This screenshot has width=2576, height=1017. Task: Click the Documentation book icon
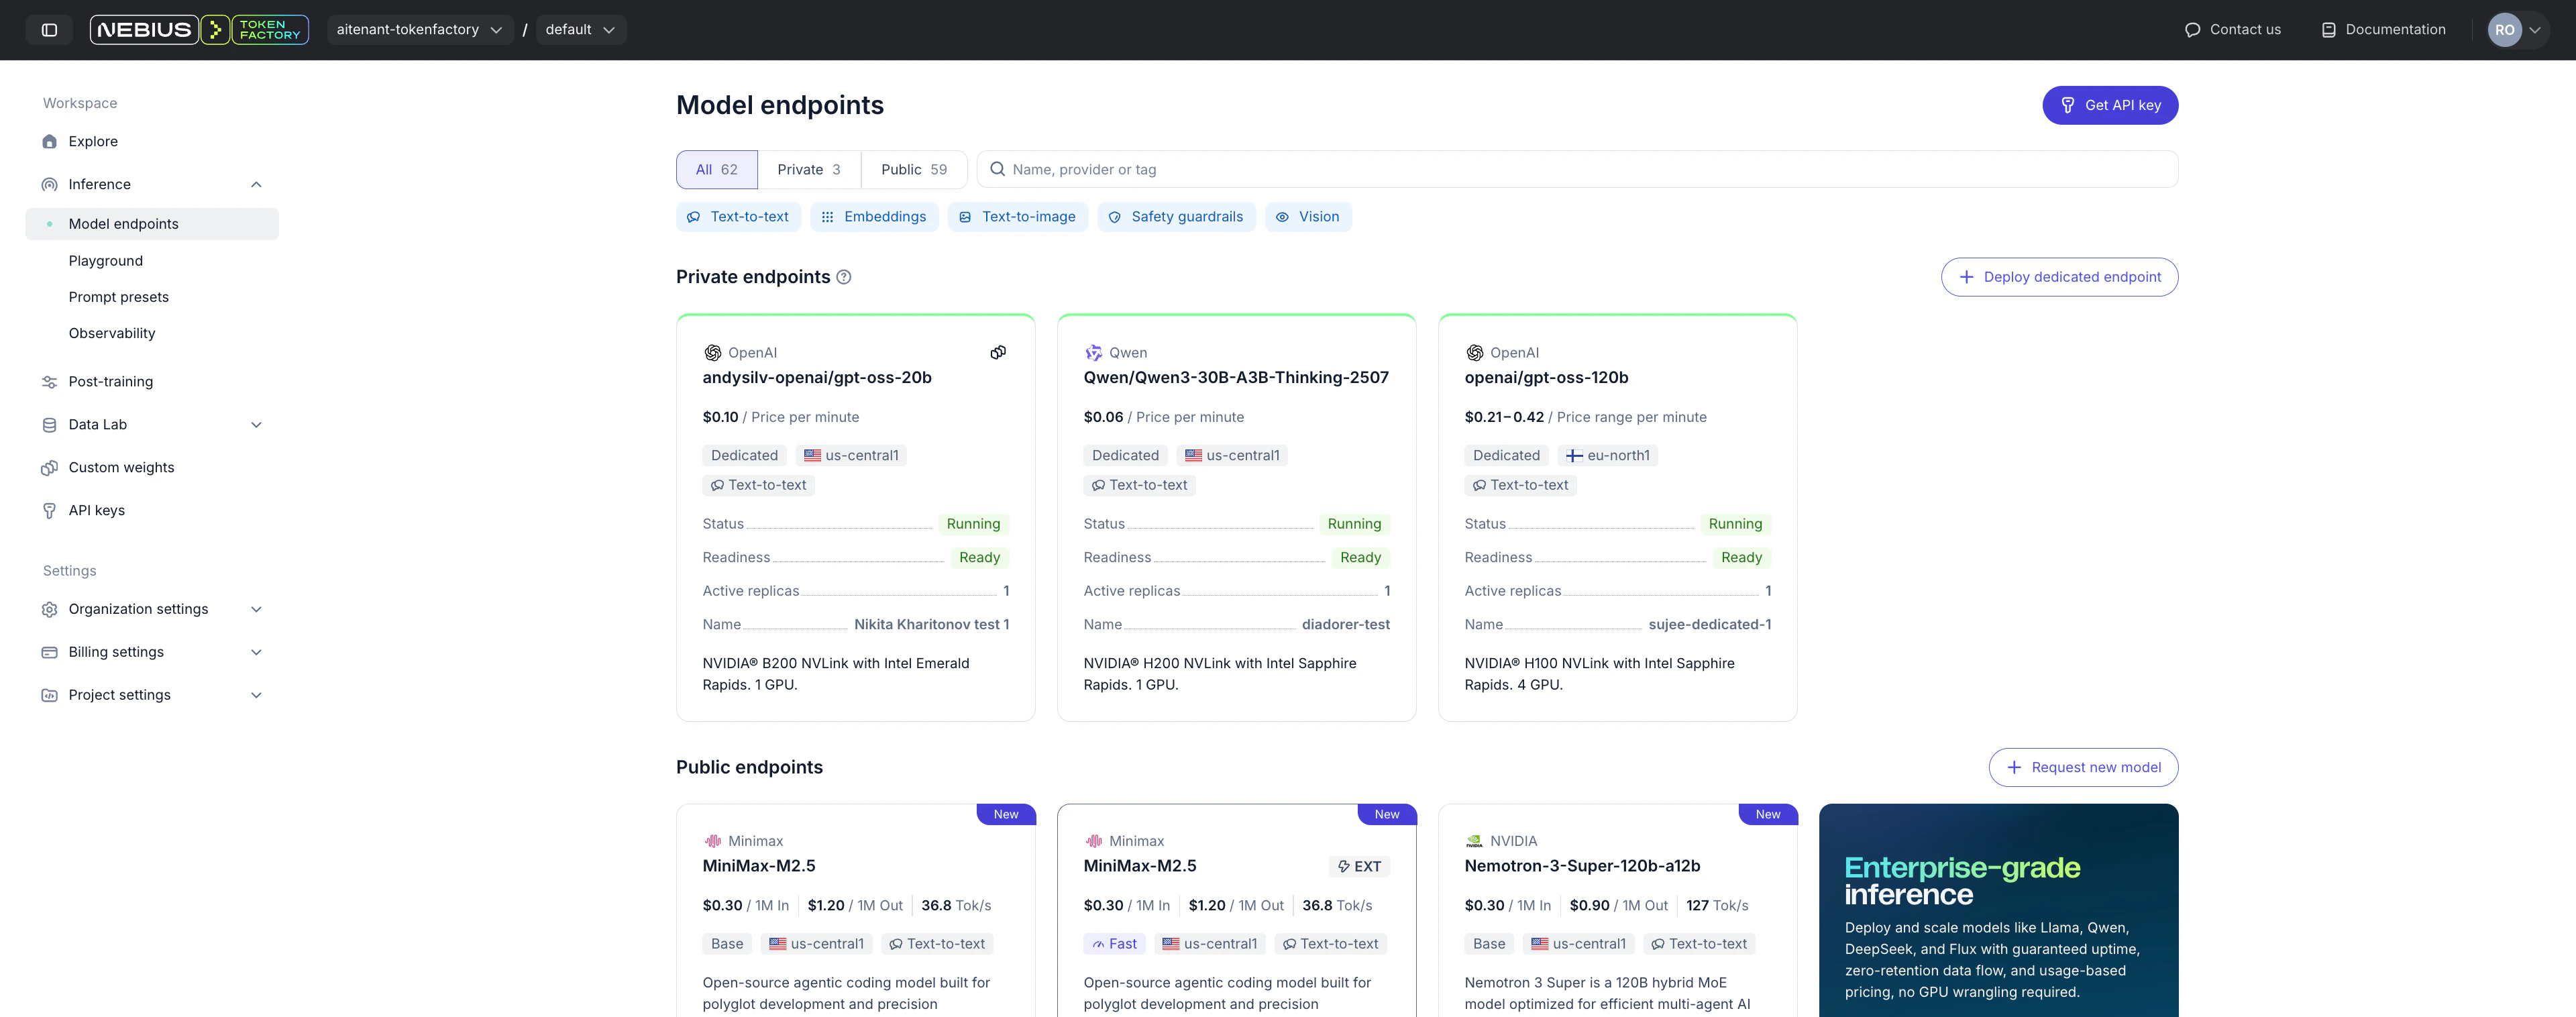[2328, 30]
